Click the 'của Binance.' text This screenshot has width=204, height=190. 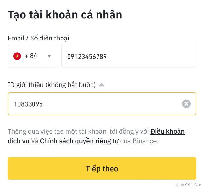[x=139, y=141]
